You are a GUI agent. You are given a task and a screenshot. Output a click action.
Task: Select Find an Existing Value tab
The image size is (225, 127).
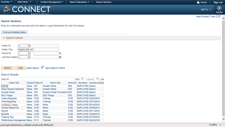14,32
